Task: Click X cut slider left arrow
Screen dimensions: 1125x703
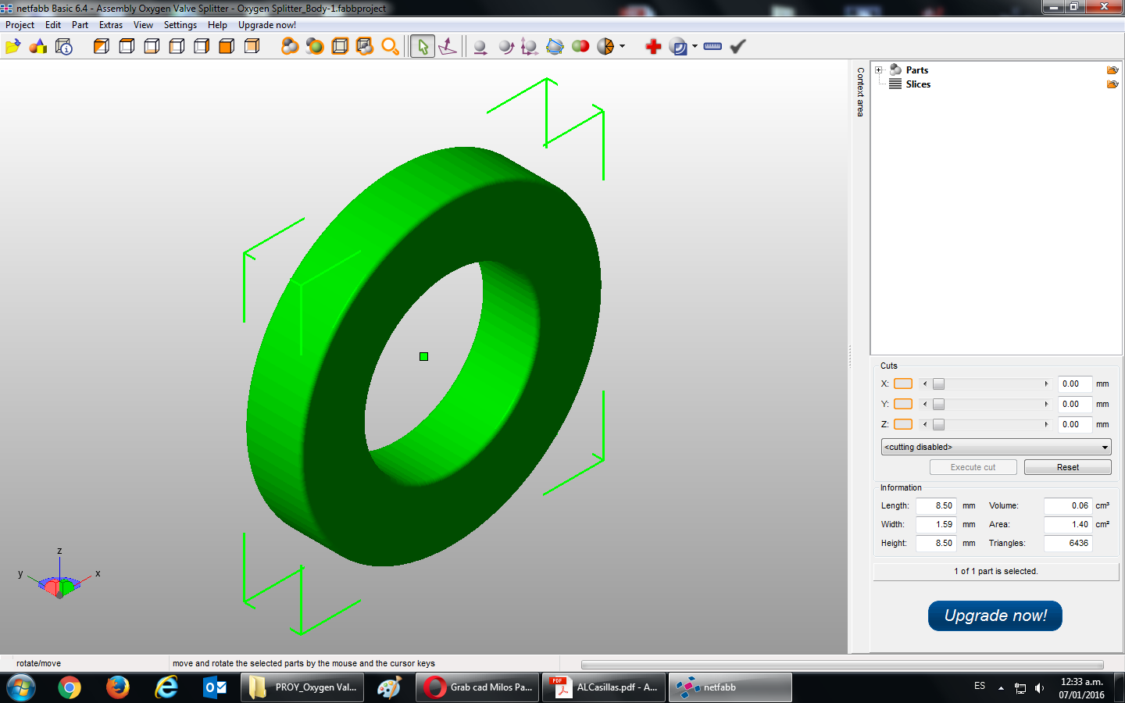Action: pyautogui.click(x=925, y=384)
